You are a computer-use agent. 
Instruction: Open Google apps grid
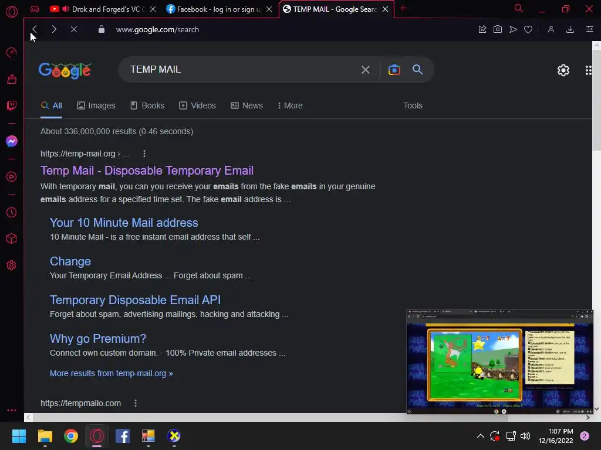point(588,70)
